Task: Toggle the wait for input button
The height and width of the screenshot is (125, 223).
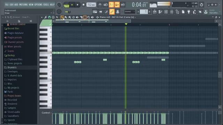Action: [106, 5]
